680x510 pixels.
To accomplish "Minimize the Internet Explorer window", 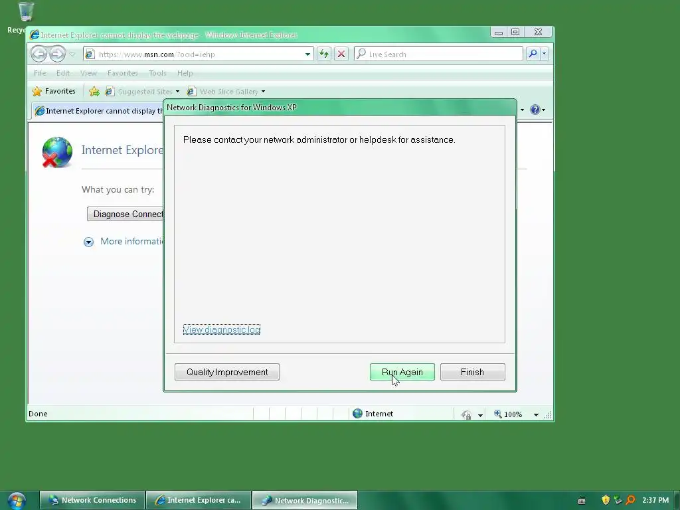I will [499, 32].
